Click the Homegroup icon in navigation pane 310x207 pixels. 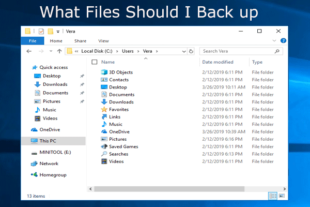click(34, 175)
